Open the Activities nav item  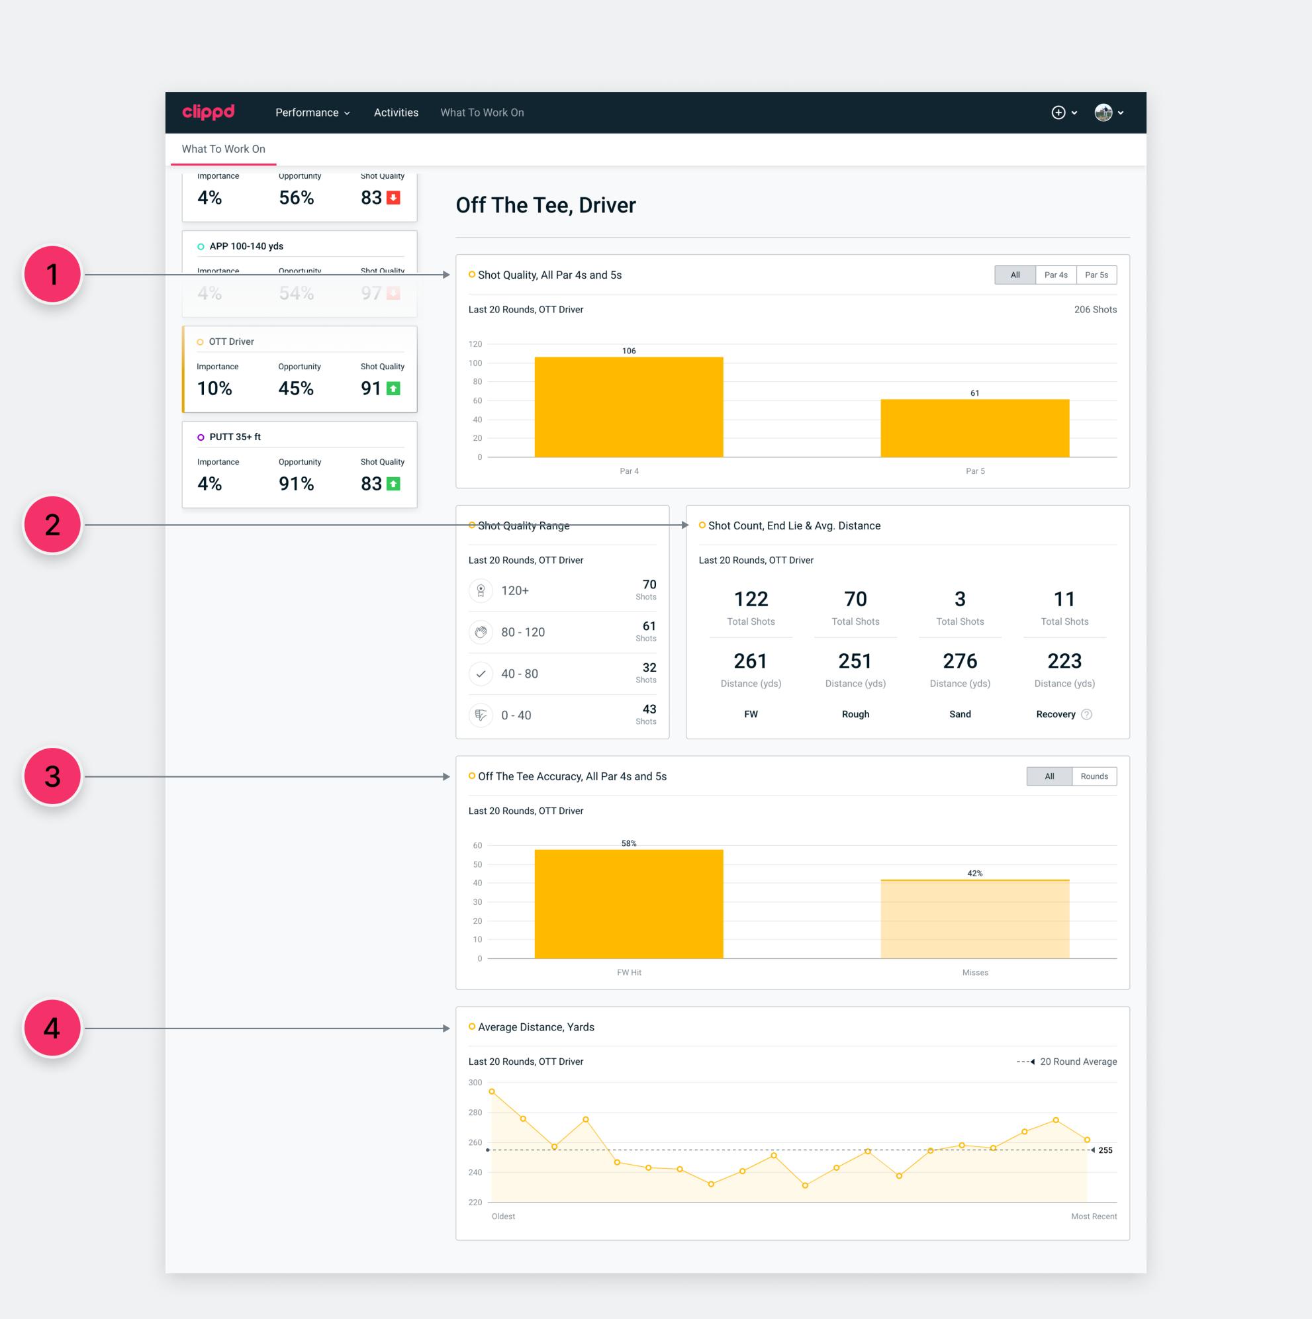(395, 113)
